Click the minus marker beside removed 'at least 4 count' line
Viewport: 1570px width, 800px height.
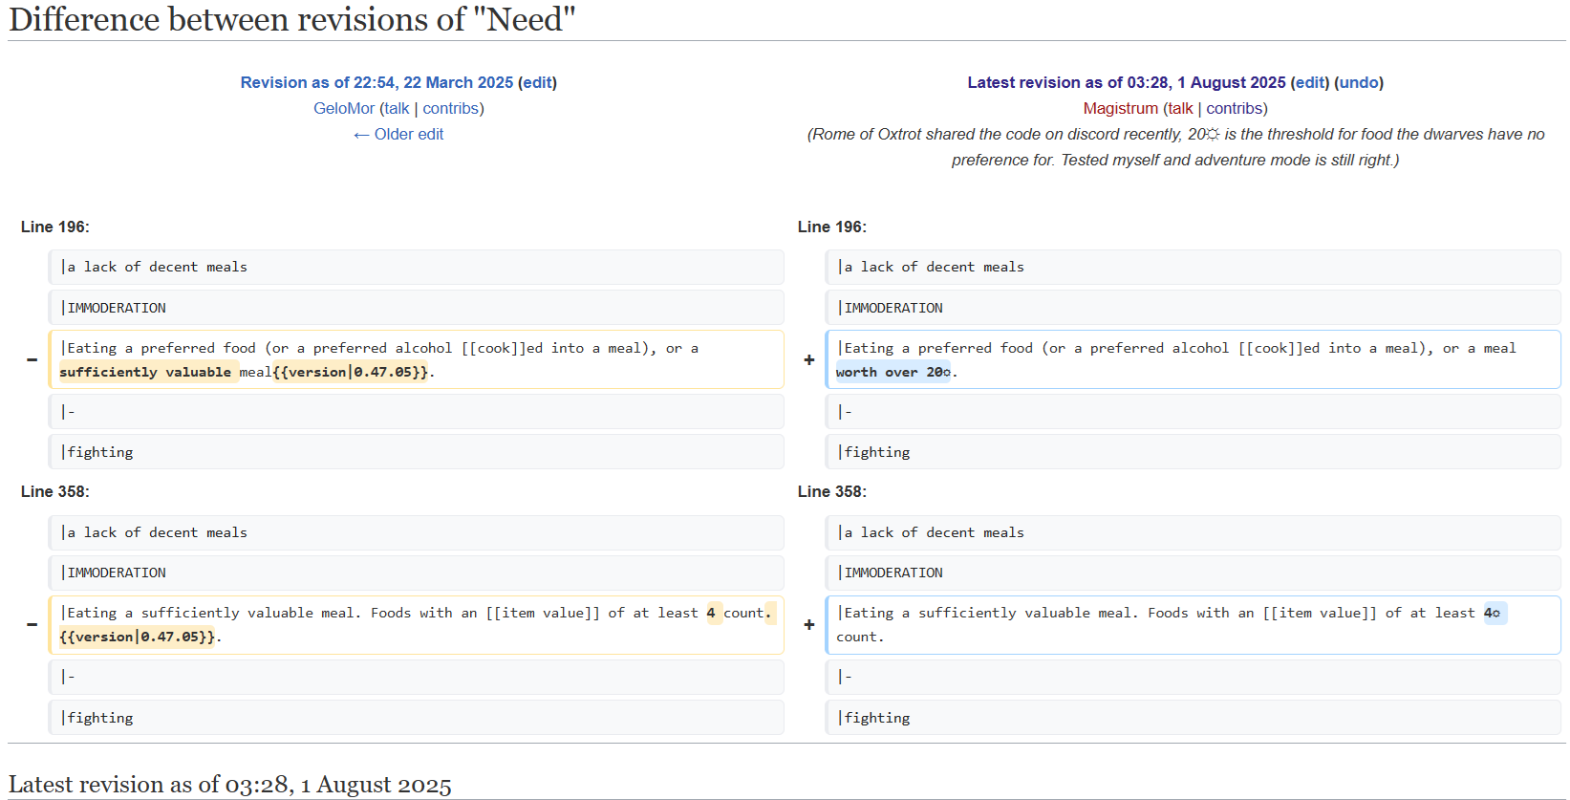tap(32, 625)
